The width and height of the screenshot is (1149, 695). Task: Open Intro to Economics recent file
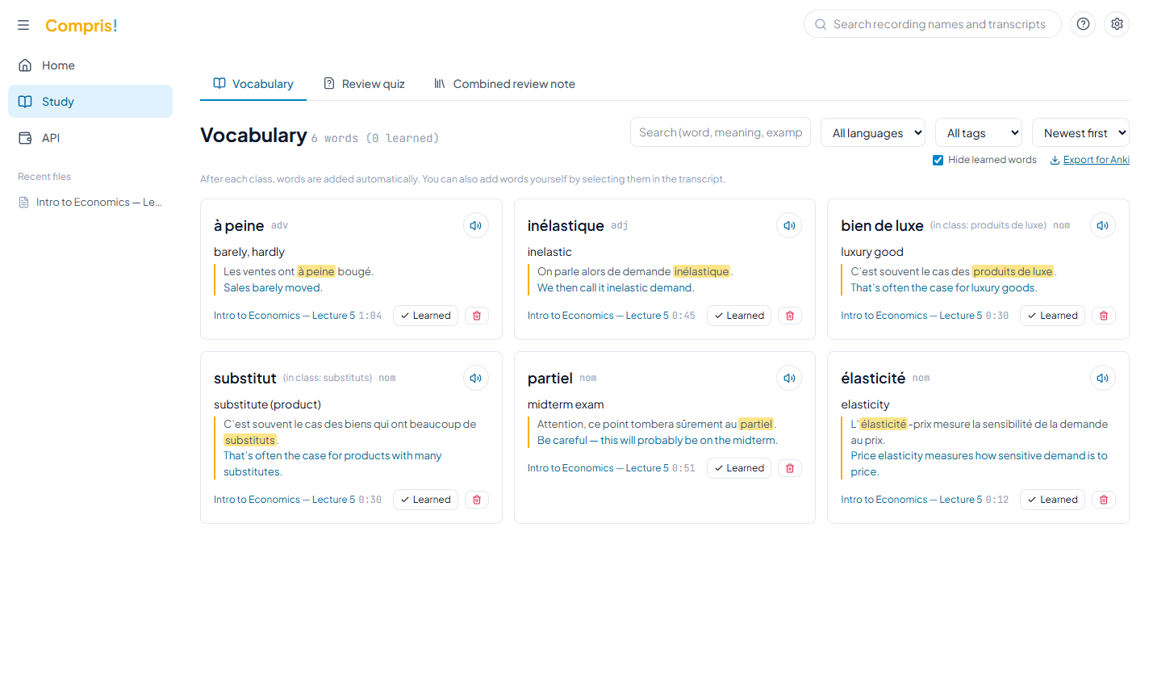(x=90, y=203)
